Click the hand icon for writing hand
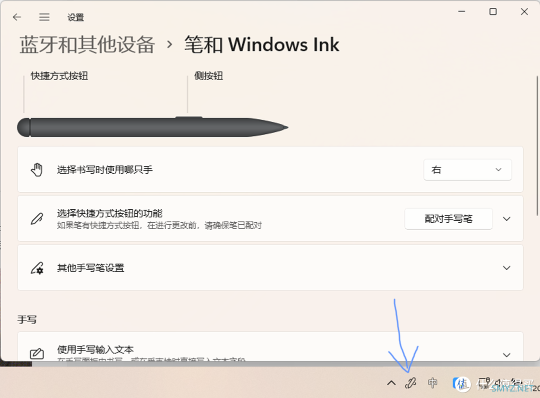Viewport: 540px width, 398px height. [37, 170]
